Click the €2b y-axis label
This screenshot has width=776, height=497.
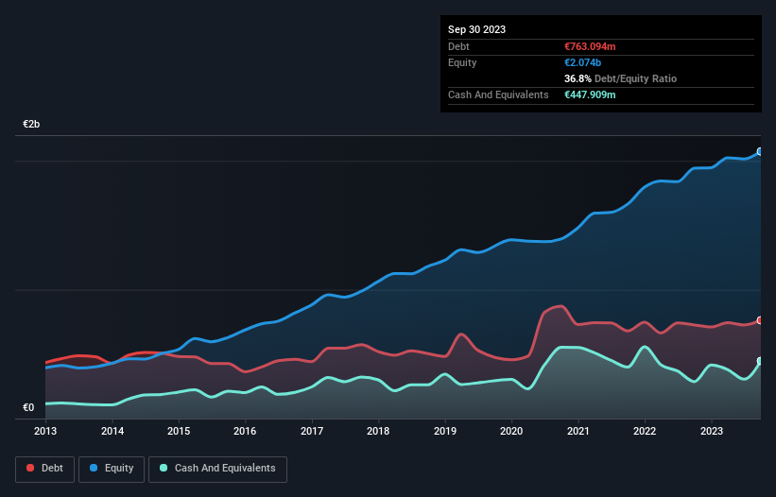click(x=31, y=124)
